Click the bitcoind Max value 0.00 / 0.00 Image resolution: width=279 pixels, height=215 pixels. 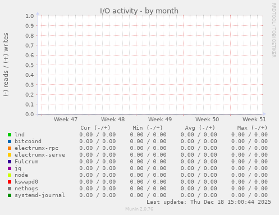point(249,141)
